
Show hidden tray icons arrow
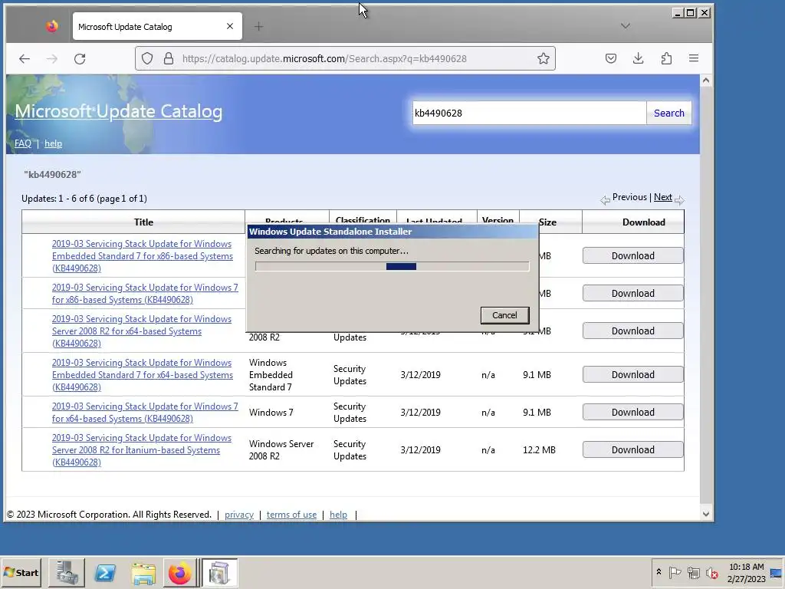pos(659,572)
